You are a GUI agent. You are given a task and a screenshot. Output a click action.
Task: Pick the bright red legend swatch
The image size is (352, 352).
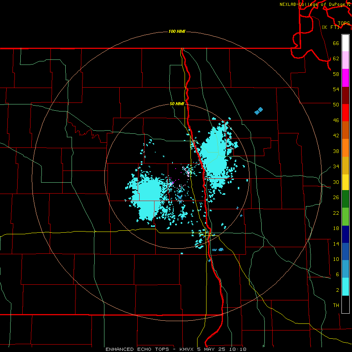pyautogui.click(x=345, y=113)
